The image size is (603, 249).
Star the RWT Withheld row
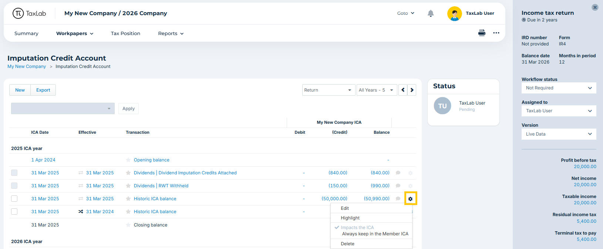128,186
